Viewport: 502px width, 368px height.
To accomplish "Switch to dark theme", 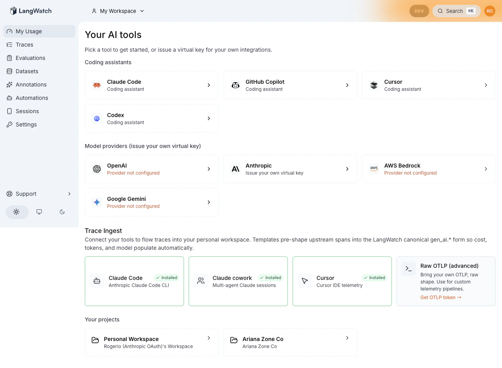I will point(62,212).
